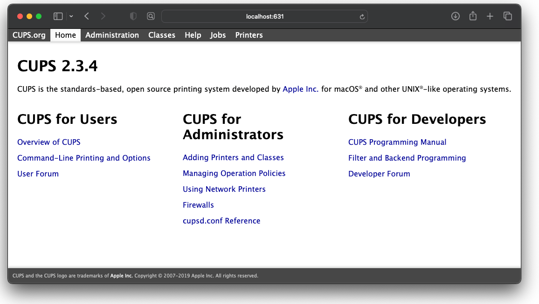539x304 pixels.
Task: Reload the page with the refresh icon
Action: (362, 17)
